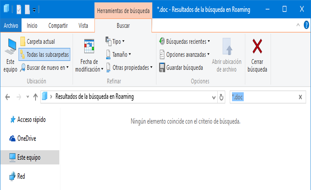The height and width of the screenshot is (190, 311).
Task: Click Guardar búsqueda button
Action: tap(181, 68)
